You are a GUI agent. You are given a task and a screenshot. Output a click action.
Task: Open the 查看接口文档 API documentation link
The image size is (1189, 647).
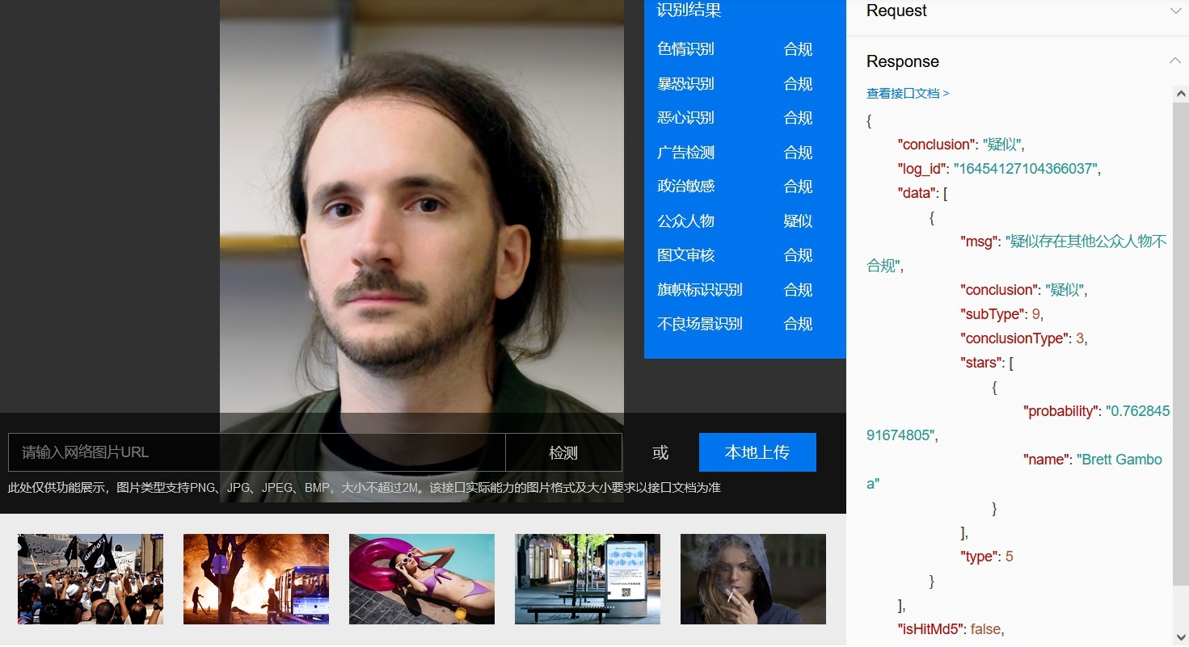(904, 93)
